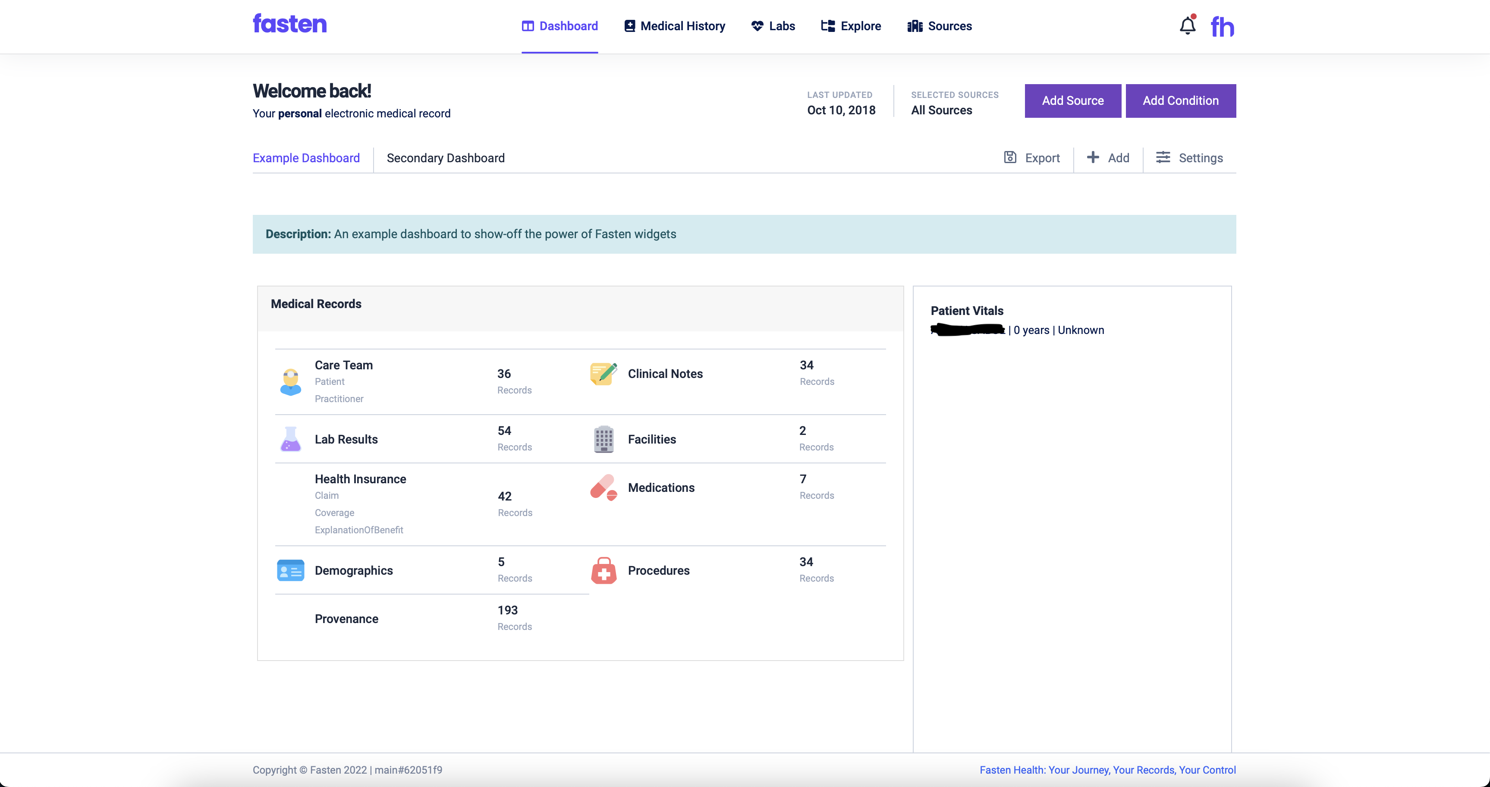Click the fasten logo
1490x787 pixels.
click(290, 24)
